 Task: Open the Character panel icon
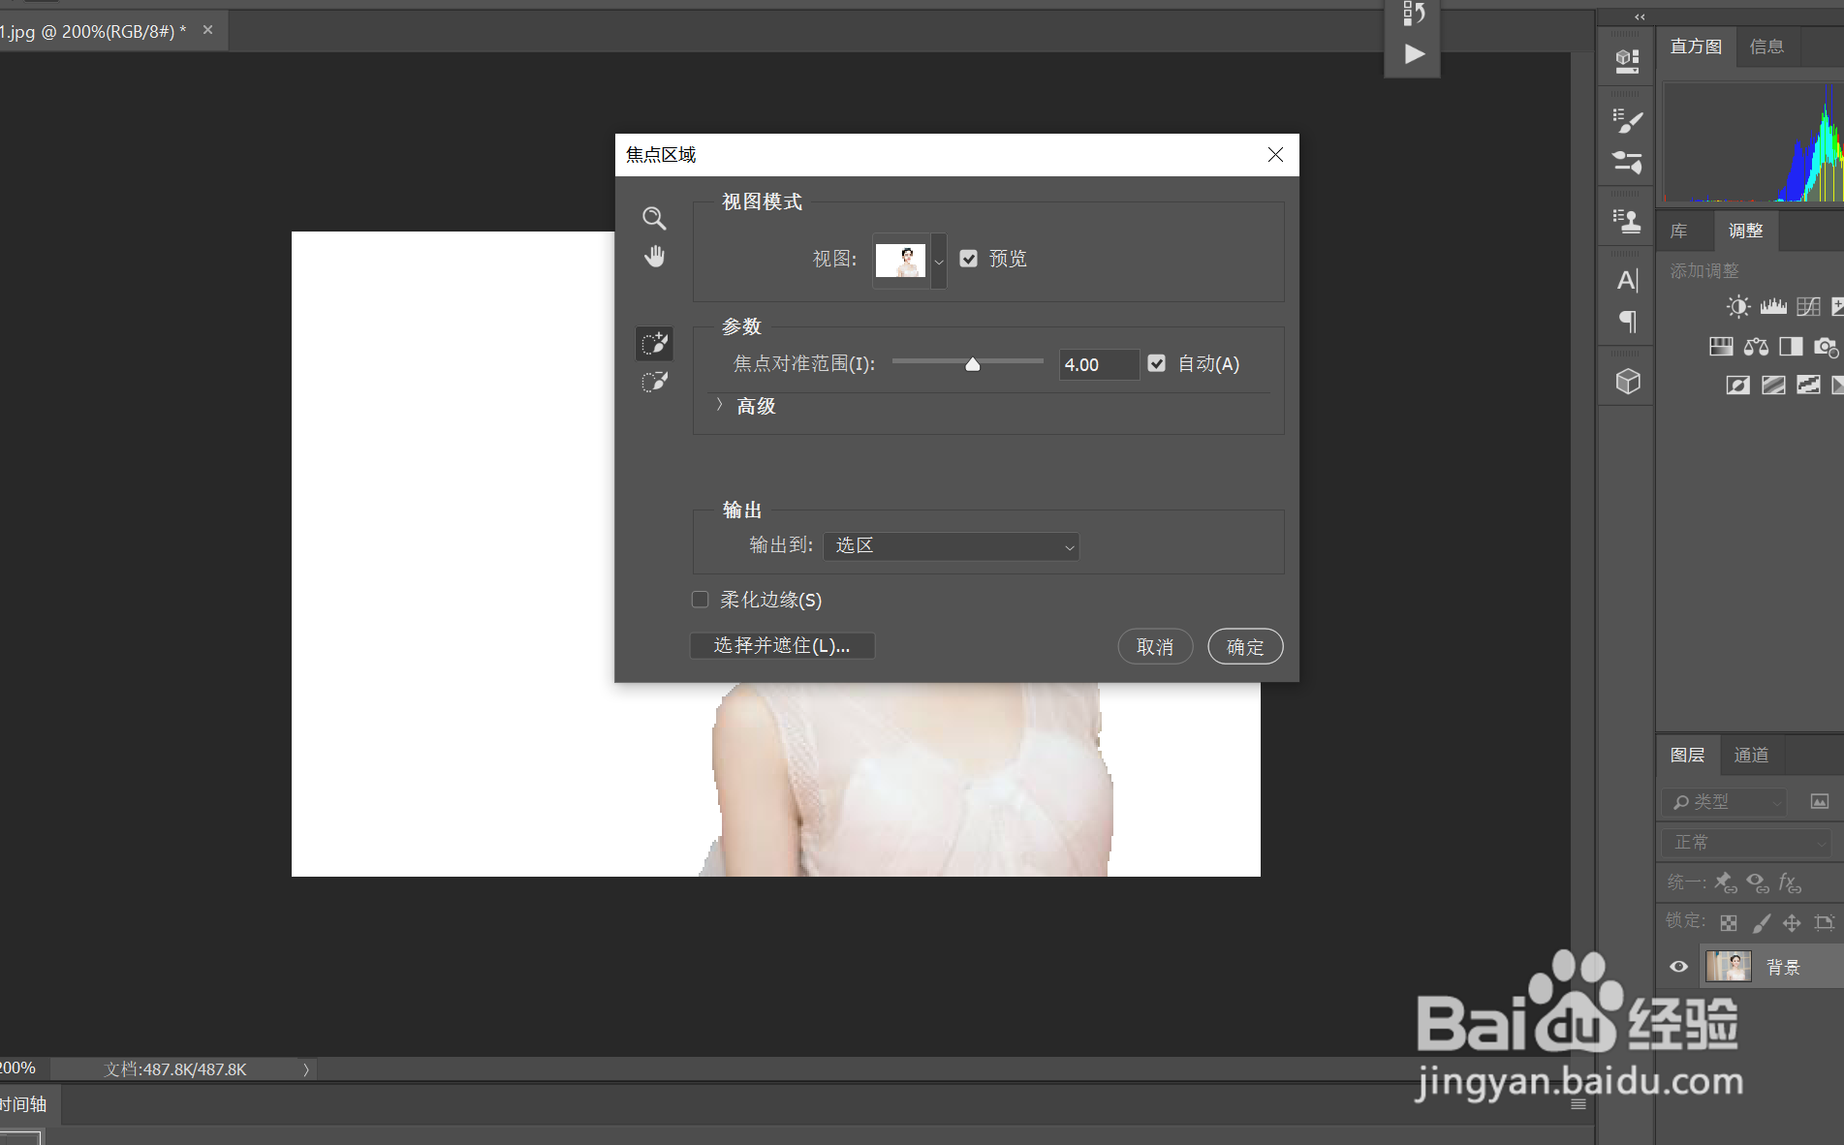pyautogui.click(x=1626, y=280)
